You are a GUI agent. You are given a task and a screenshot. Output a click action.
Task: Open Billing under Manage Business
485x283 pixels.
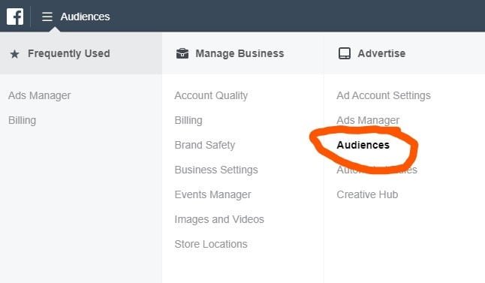point(188,120)
